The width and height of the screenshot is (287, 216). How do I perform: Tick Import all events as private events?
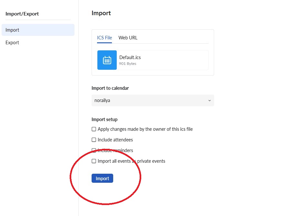pyautogui.click(x=94, y=161)
